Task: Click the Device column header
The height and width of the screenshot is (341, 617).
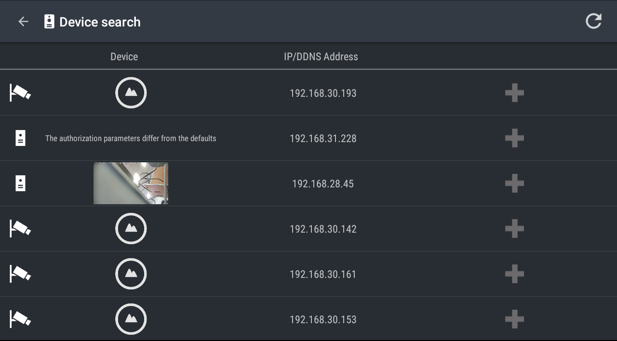Action: click(x=124, y=57)
